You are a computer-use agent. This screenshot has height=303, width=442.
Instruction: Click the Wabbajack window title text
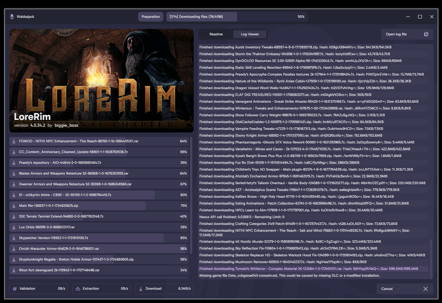[x=25, y=17]
